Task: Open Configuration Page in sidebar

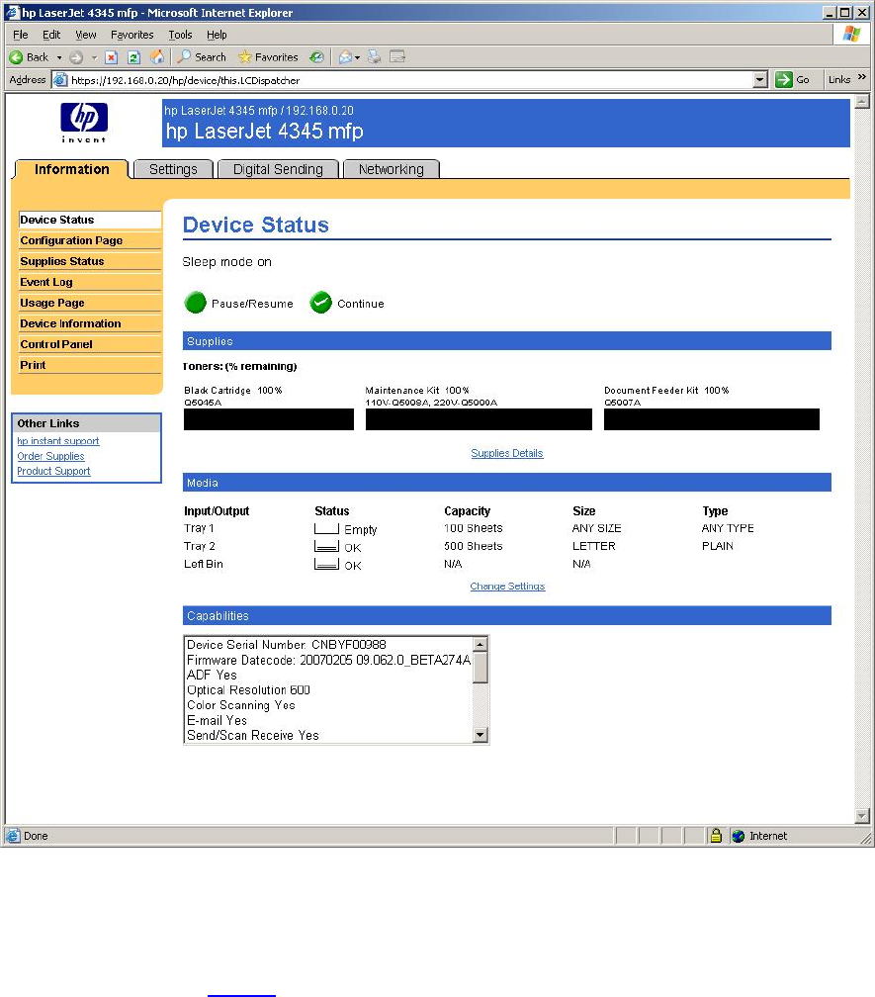Action: (x=90, y=240)
